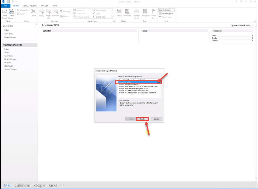Click the Search People field

coord(166,10)
